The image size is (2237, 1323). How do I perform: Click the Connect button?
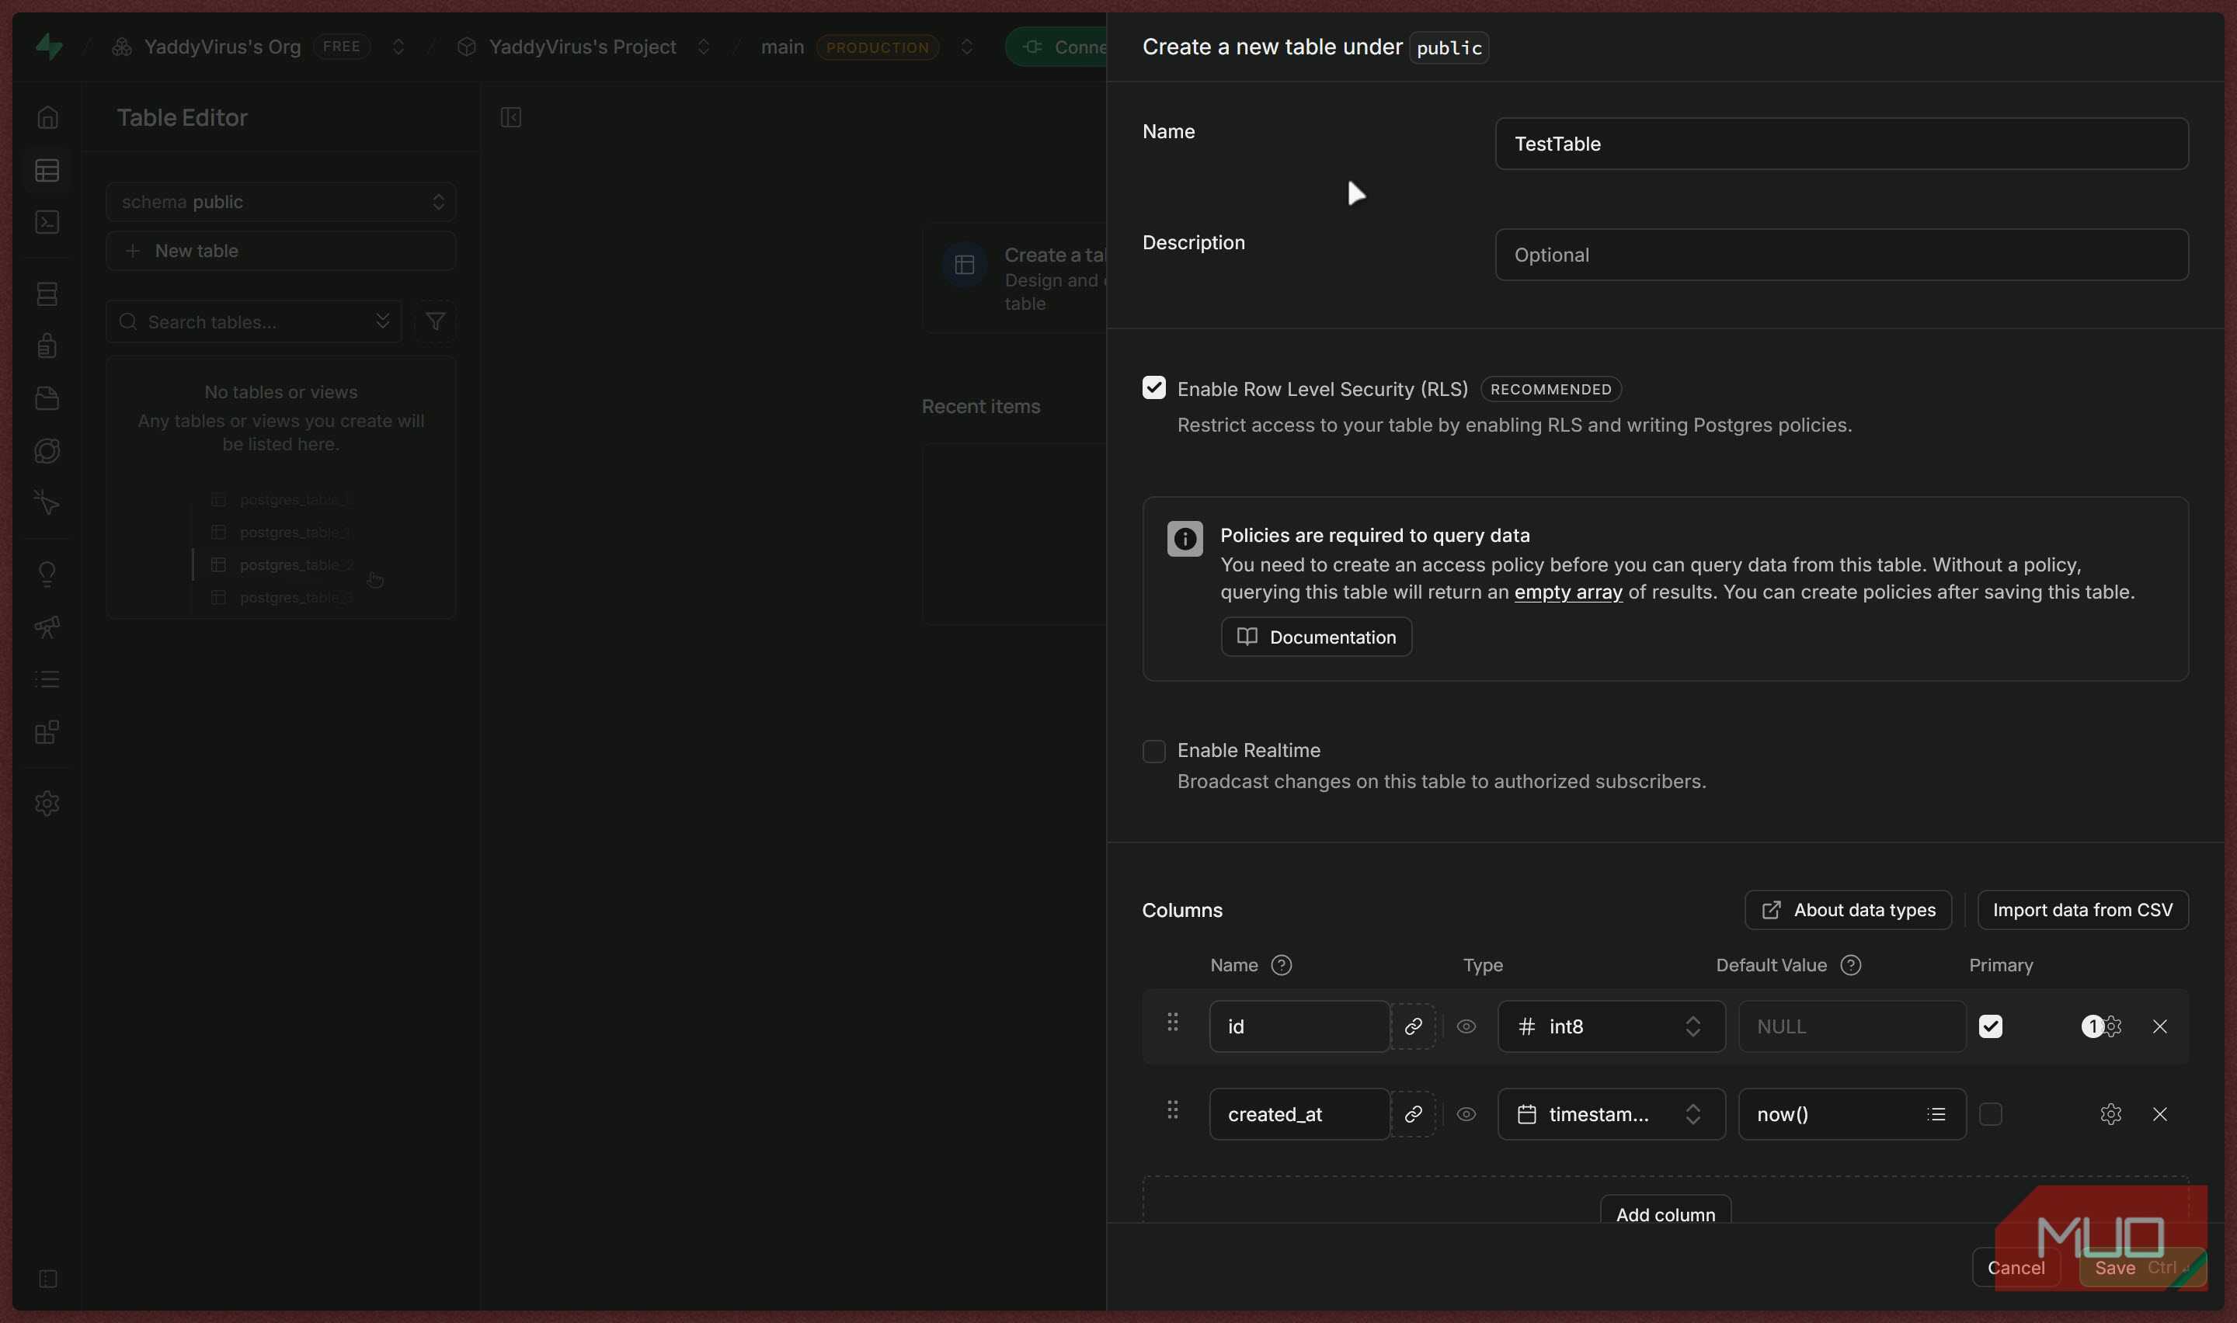tap(1056, 47)
